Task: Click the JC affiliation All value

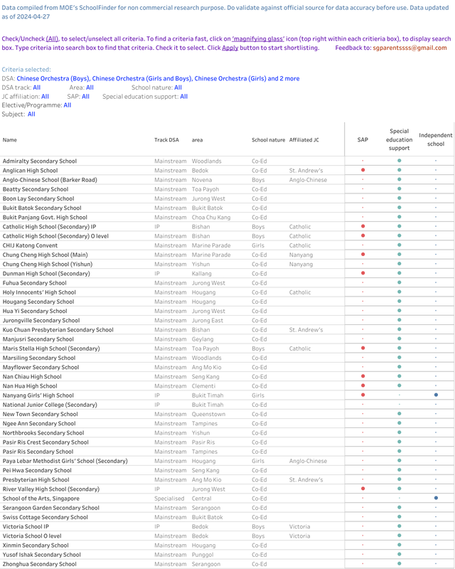Action: point(45,97)
